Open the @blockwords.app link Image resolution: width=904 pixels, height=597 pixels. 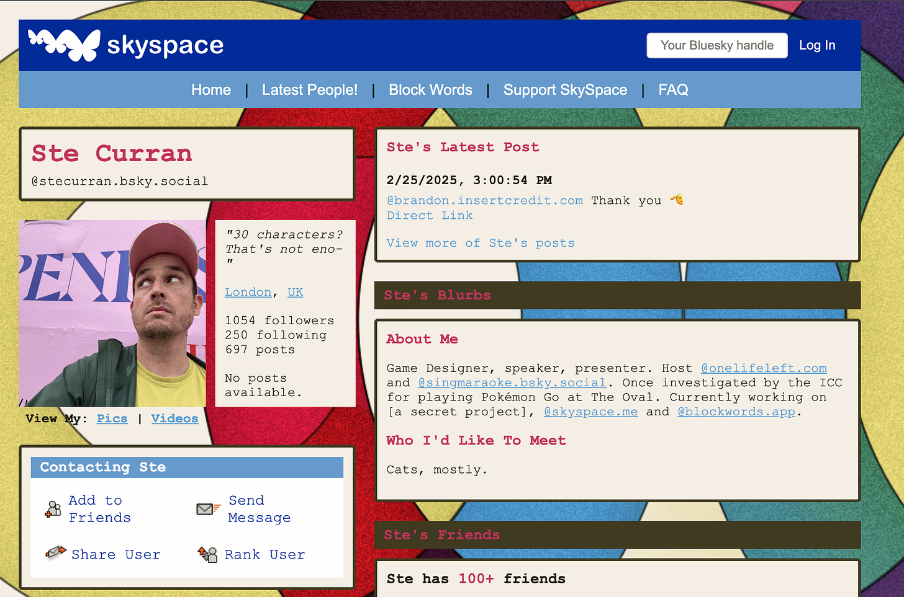736,412
